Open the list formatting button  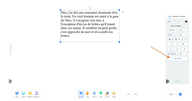click(x=172, y=44)
